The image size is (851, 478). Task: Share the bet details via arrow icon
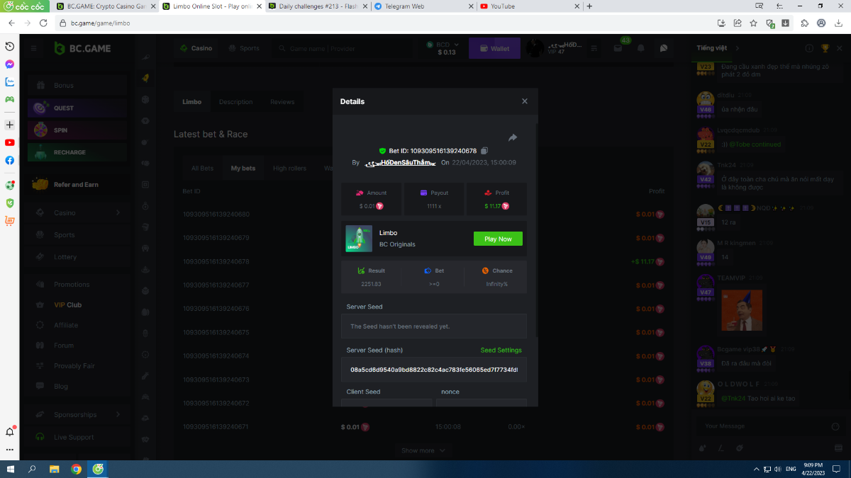pyautogui.click(x=513, y=137)
